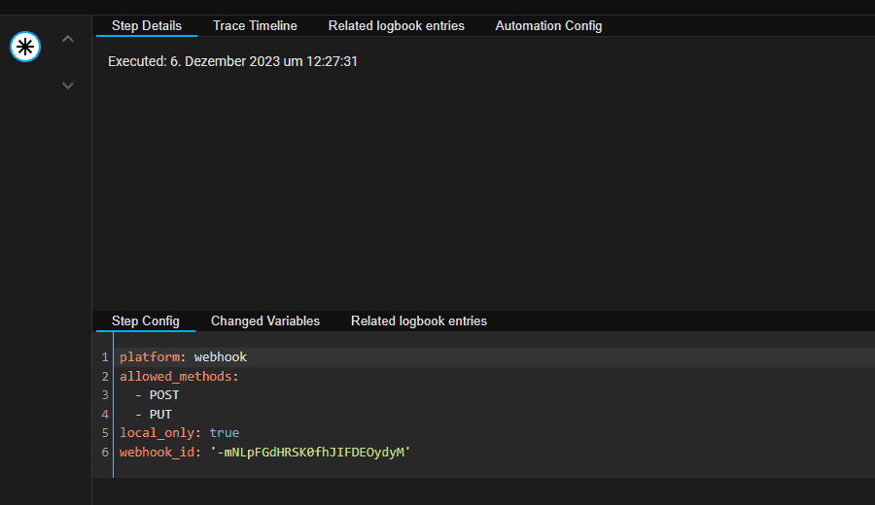
Task: Click line number 6 in the gutter
Action: (104, 453)
